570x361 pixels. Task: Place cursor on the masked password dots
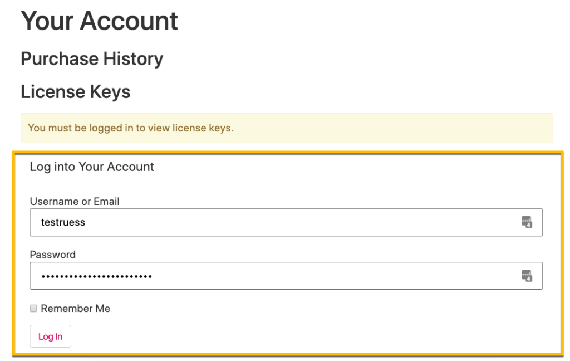(x=96, y=276)
